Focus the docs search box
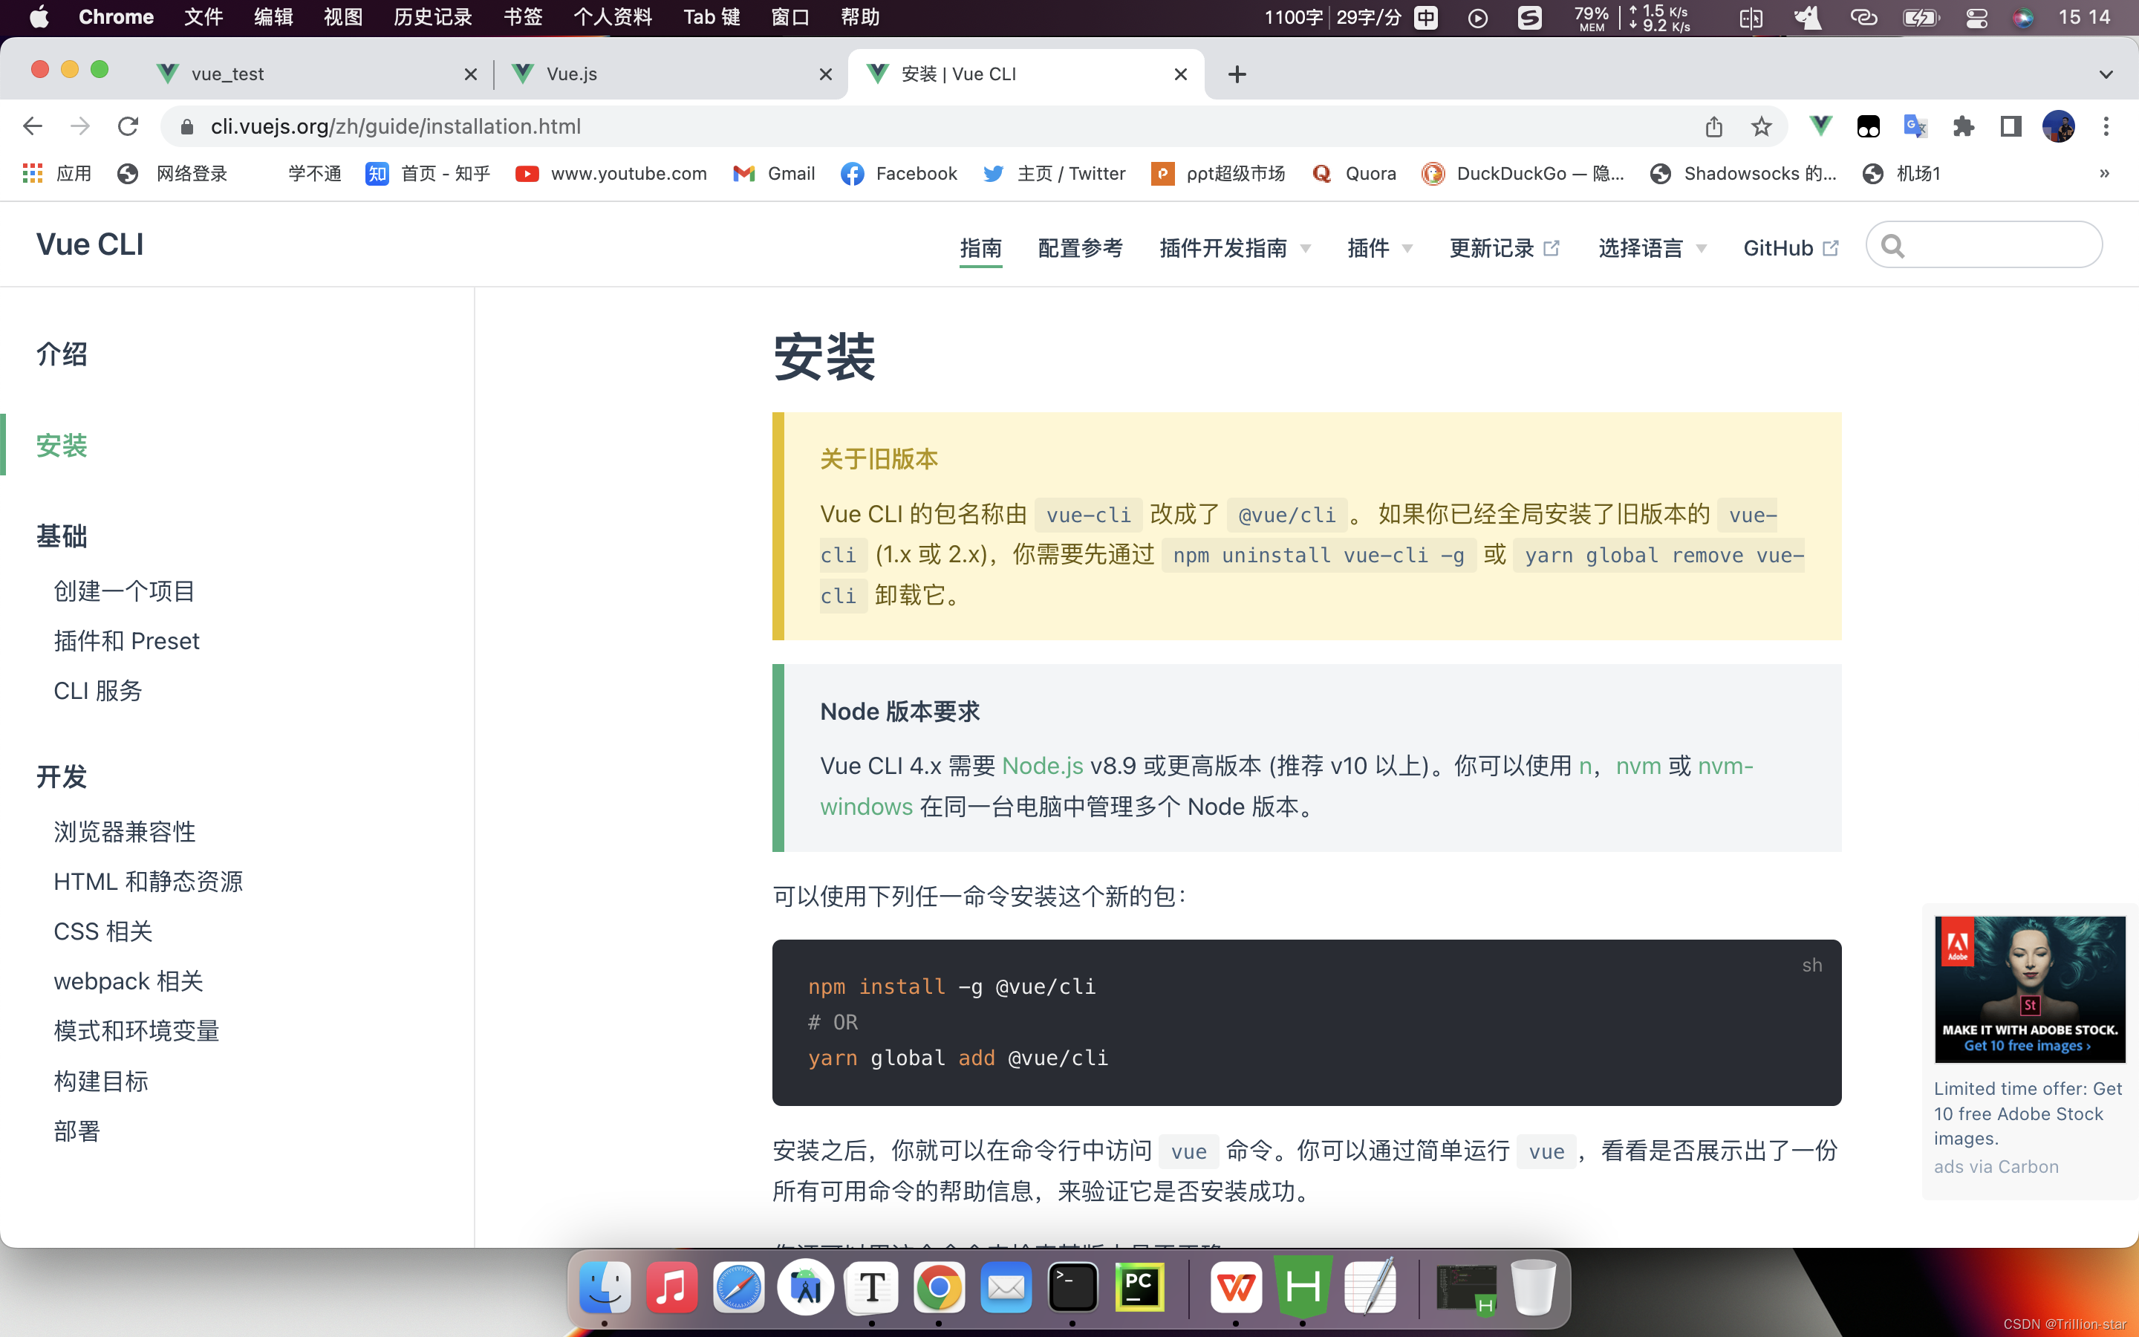The height and width of the screenshot is (1337, 2139). point(1985,245)
